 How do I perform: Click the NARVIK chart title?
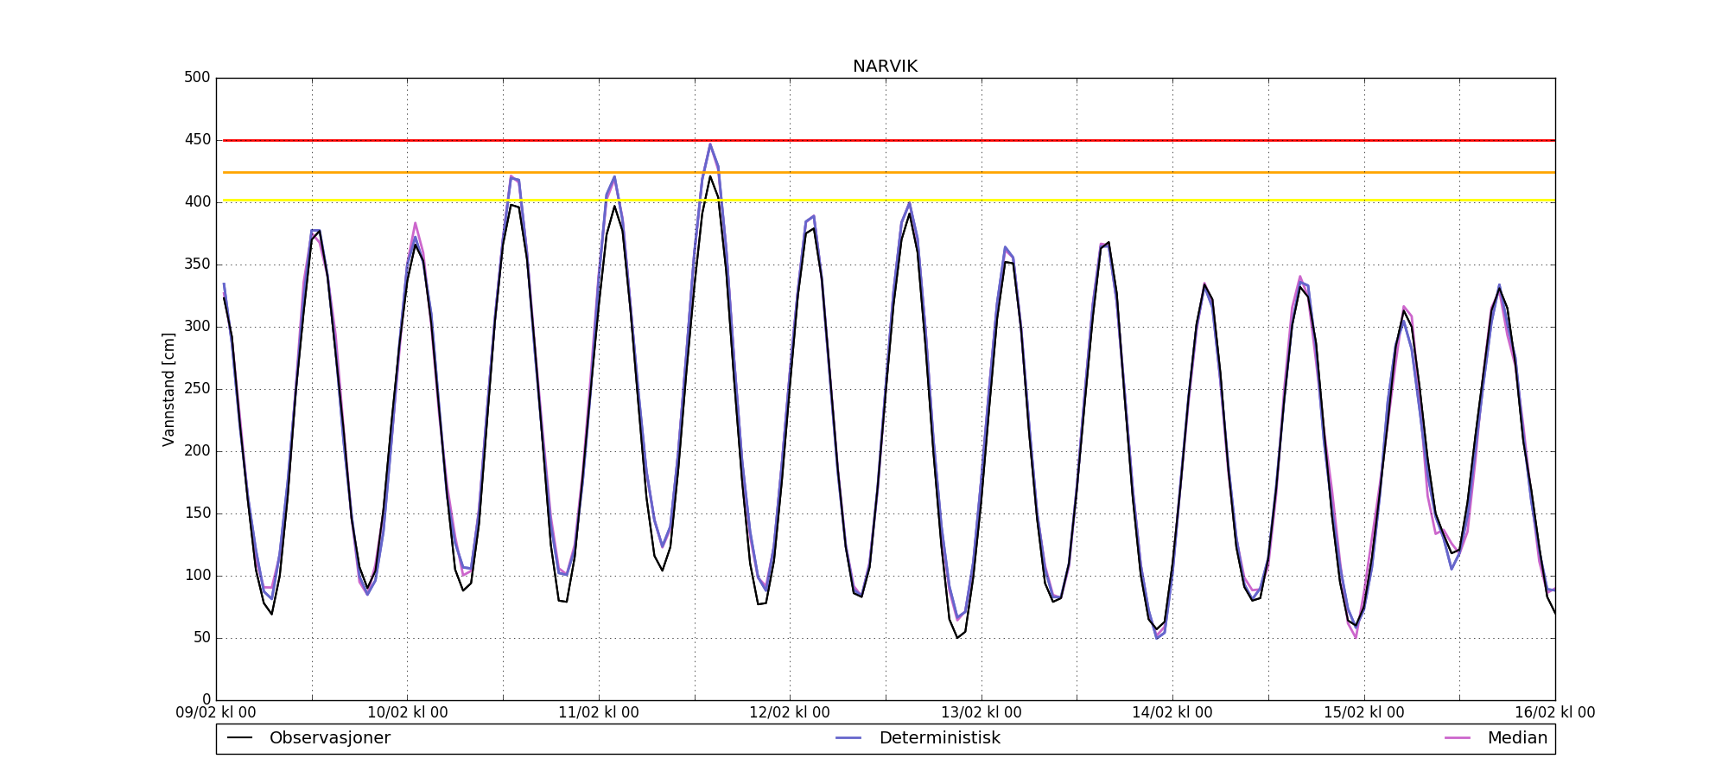pos(885,67)
